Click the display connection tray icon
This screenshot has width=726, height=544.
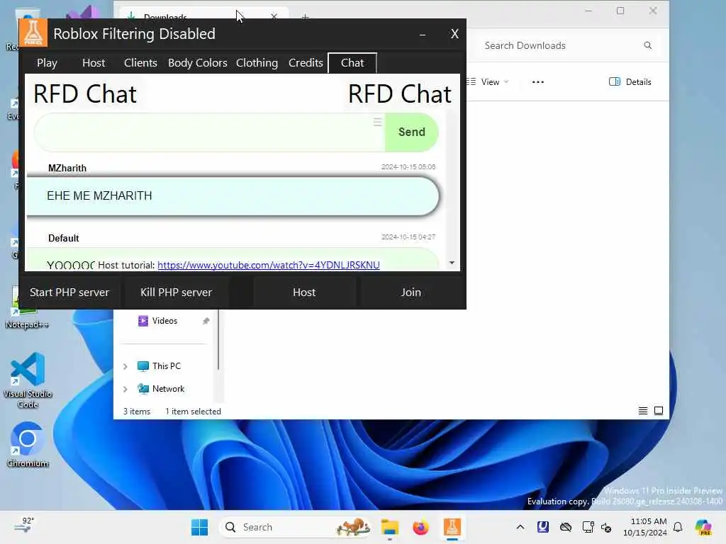588,527
